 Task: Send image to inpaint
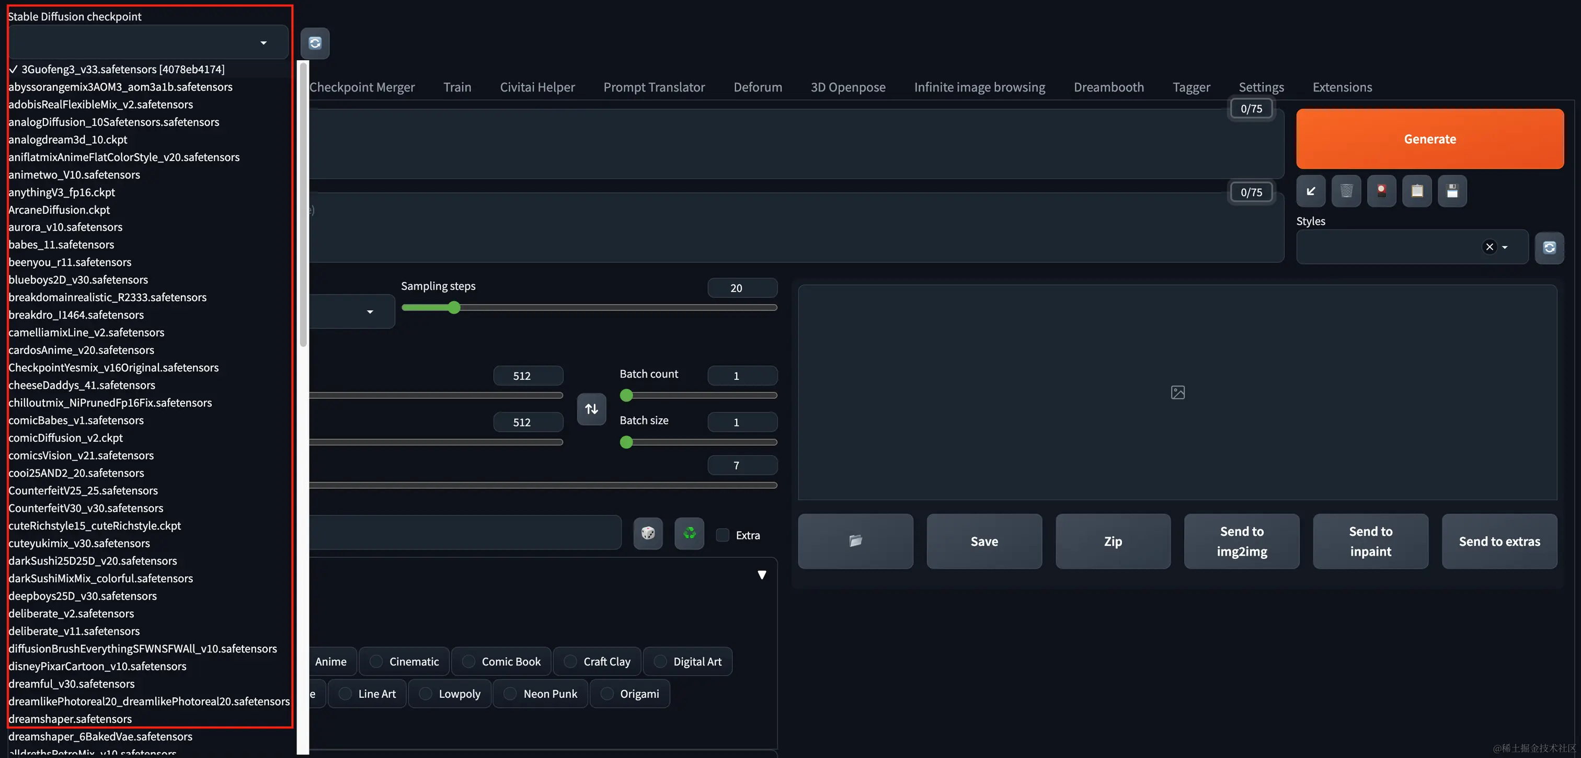tap(1370, 541)
